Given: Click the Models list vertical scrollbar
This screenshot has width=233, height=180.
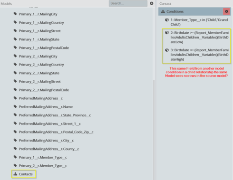Looking at the screenshot, I should tap(154, 130).
